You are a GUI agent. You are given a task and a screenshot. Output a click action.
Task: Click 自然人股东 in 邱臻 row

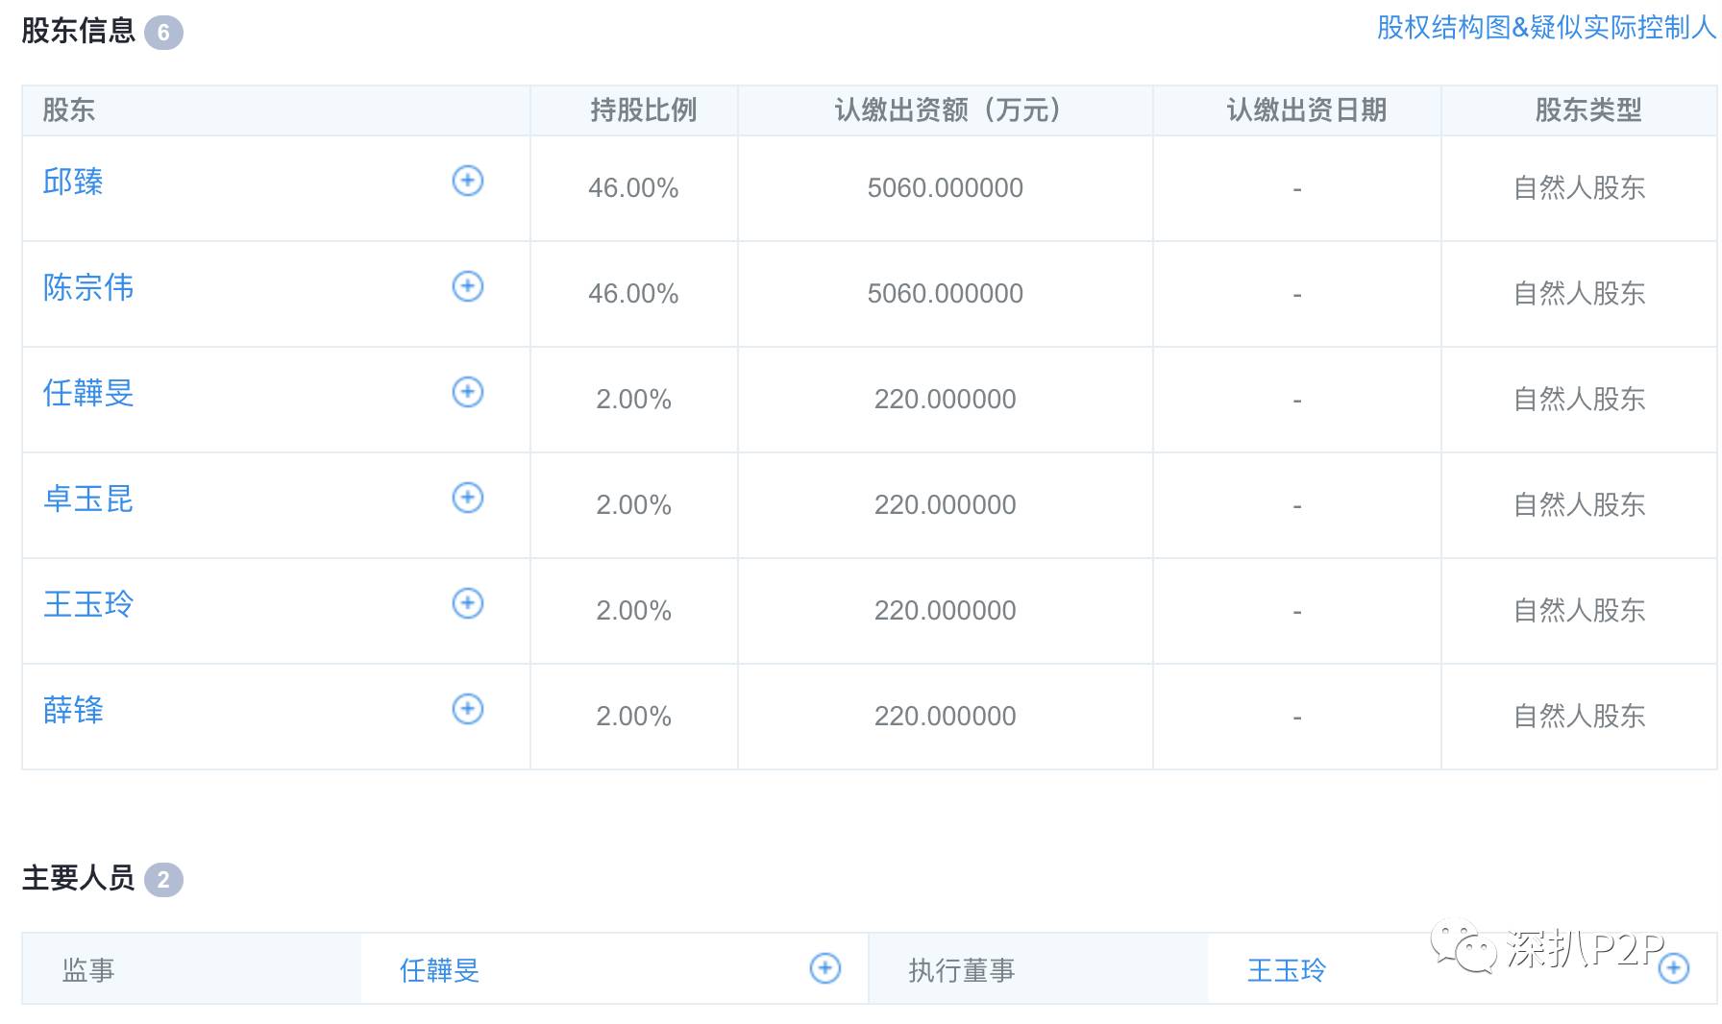[x=1580, y=188]
